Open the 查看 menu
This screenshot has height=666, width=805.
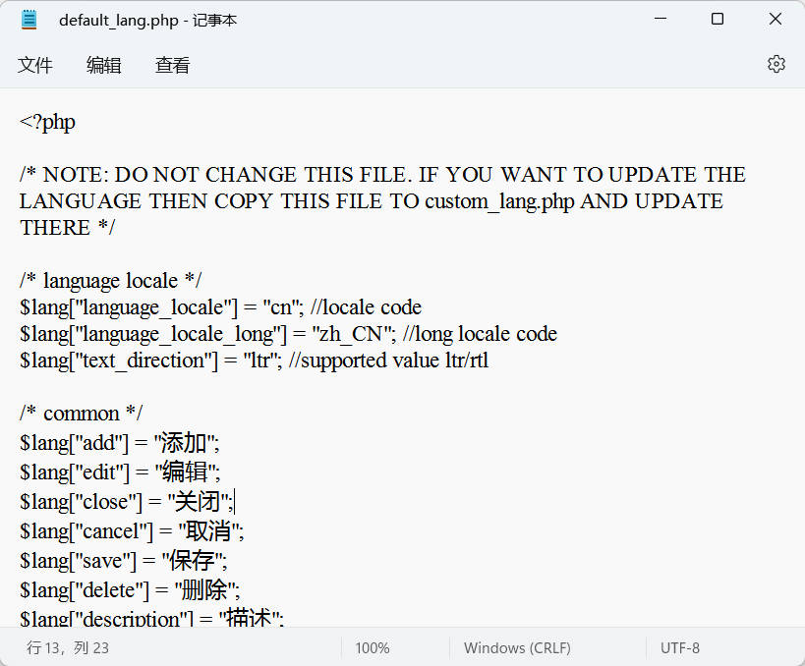(173, 65)
